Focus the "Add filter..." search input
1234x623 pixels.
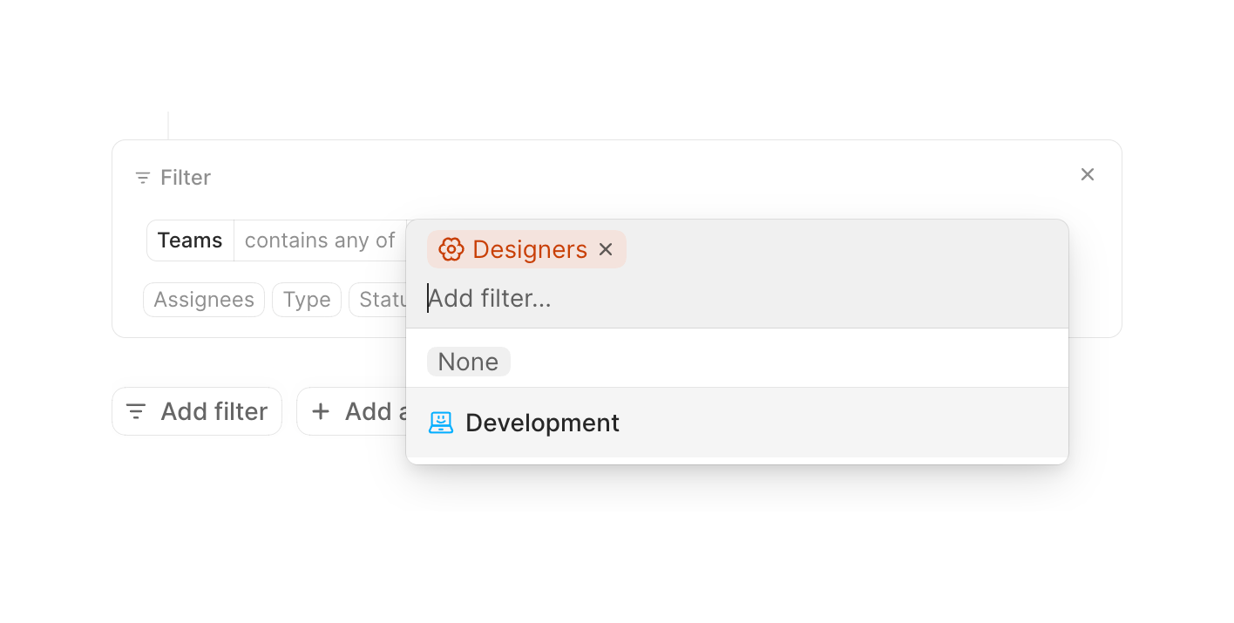tap(610, 299)
